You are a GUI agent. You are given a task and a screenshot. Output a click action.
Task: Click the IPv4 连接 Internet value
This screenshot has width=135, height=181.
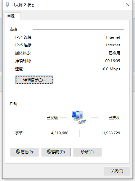tap(113, 37)
